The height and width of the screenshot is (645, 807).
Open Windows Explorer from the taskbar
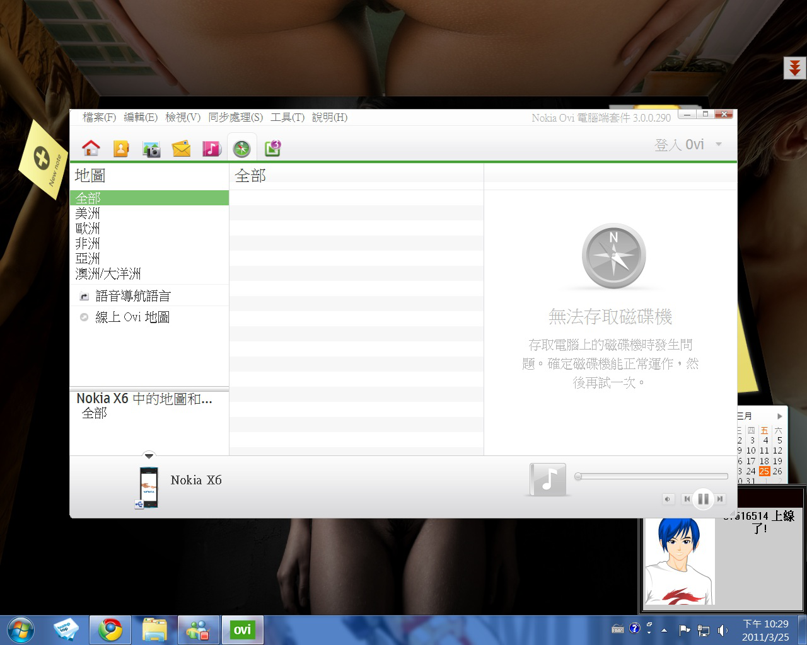pos(154,630)
